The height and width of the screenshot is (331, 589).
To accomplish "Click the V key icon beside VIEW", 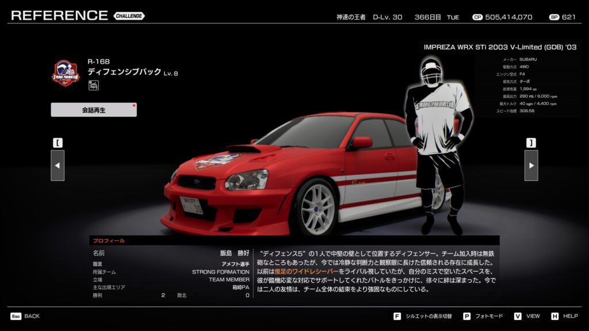I will (518, 316).
